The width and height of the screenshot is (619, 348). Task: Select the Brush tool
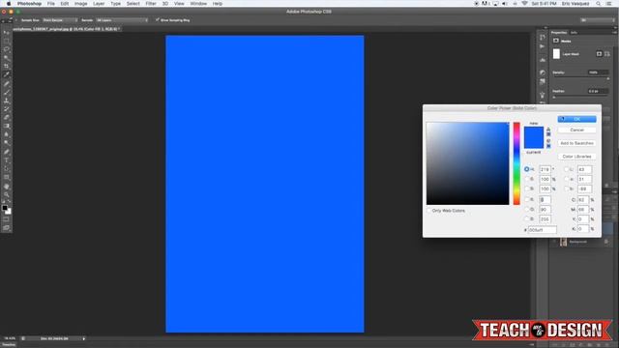click(x=7, y=93)
